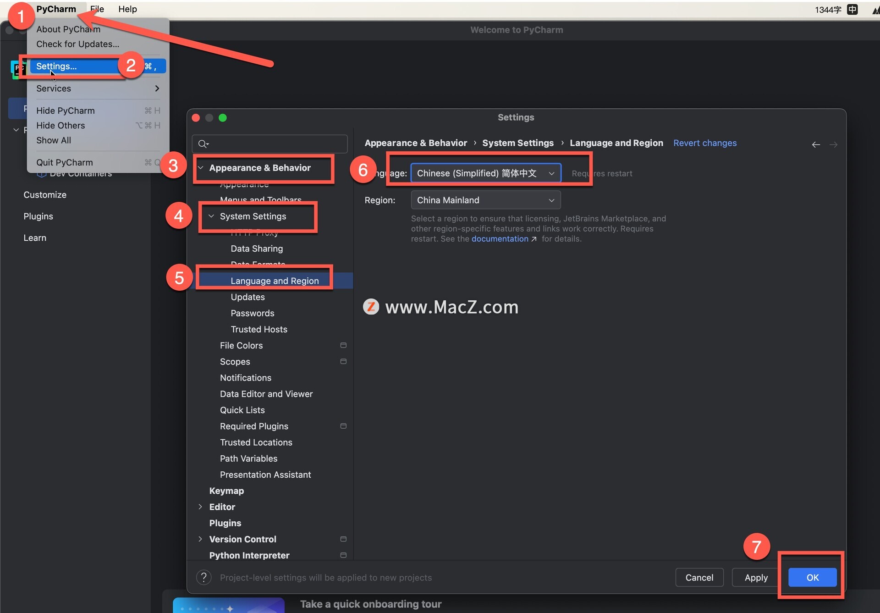The image size is (880, 613).
Task: Select Presentation Assistant in settings tree
Action: tap(265, 475)
